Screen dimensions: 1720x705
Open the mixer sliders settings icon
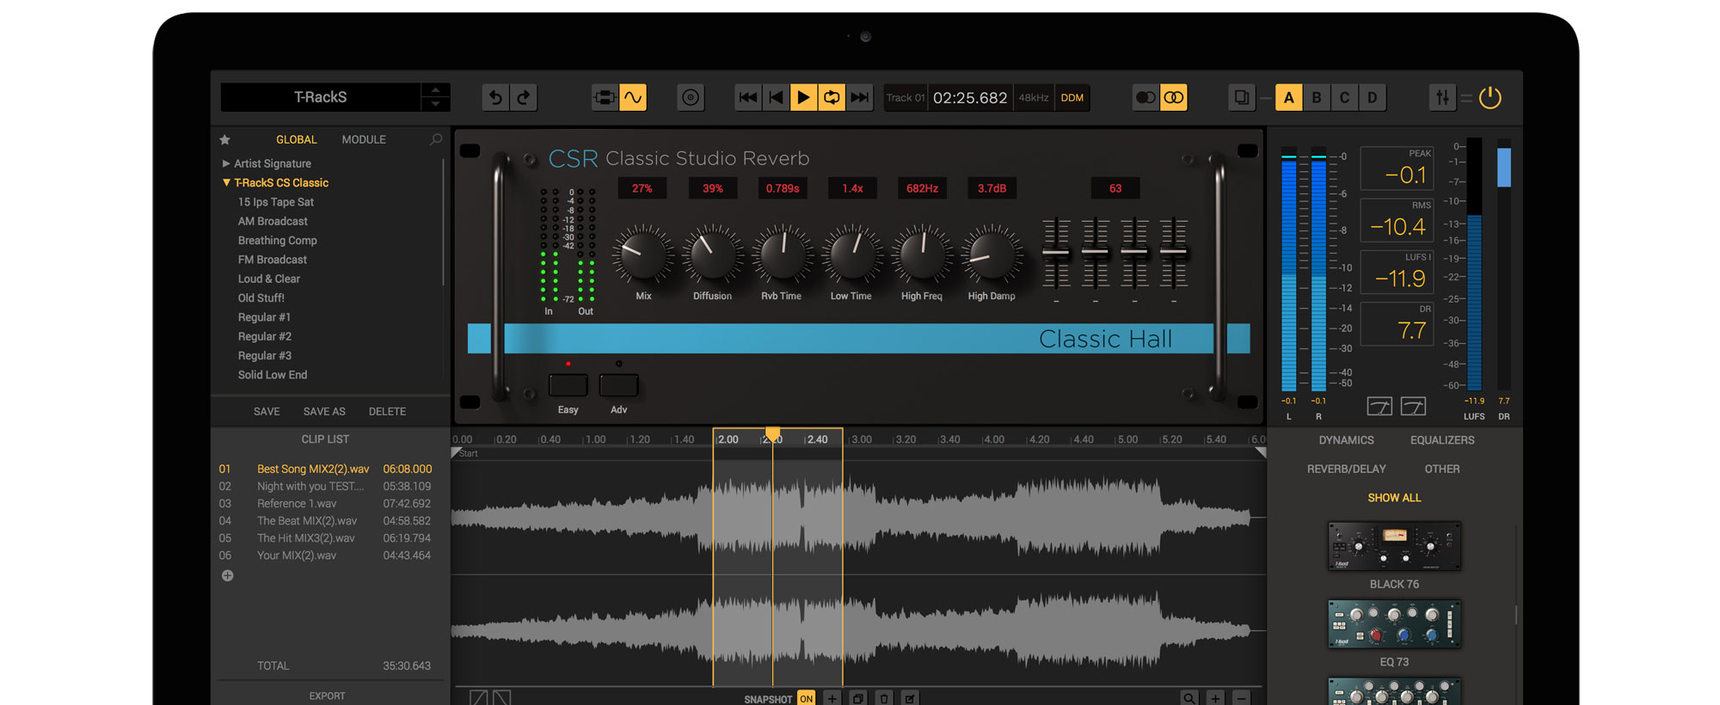1442,97
